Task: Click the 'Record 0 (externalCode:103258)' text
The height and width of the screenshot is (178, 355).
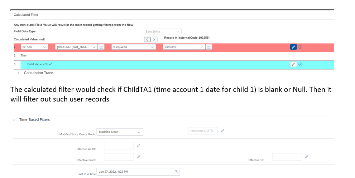Action: pyautogui.click(x=187, y=38)
